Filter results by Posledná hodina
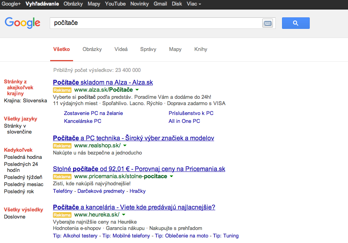348x243 pixels. [x=23, y=157]
